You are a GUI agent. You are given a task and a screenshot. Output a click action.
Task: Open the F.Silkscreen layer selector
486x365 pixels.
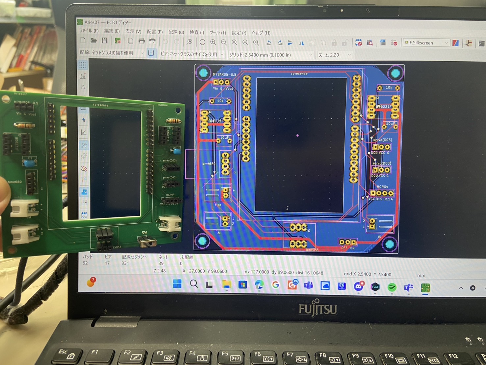[426, 43]
